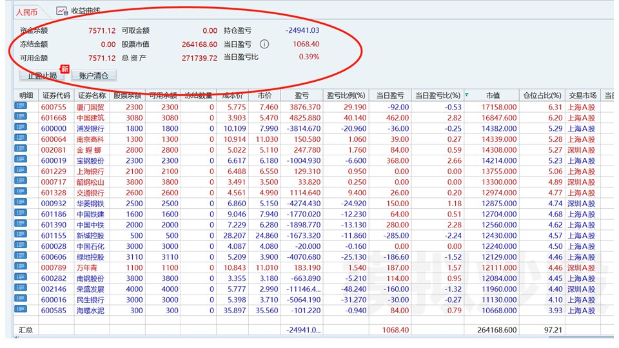Open detail icon for 中国铁建 row
The image size is (619, 348).
point(21,213)
